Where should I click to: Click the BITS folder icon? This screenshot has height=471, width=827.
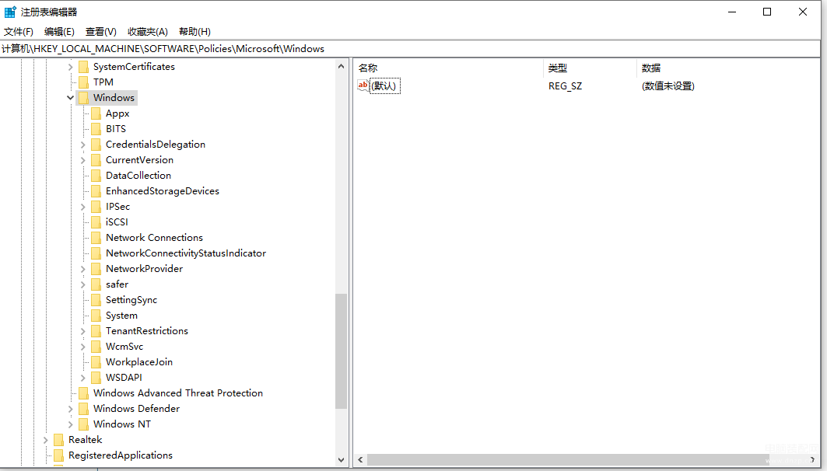[96, 129]
